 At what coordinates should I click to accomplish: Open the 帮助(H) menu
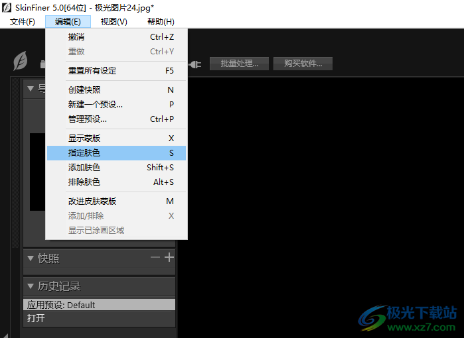161,22
